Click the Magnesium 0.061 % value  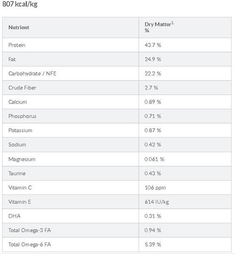154,159
